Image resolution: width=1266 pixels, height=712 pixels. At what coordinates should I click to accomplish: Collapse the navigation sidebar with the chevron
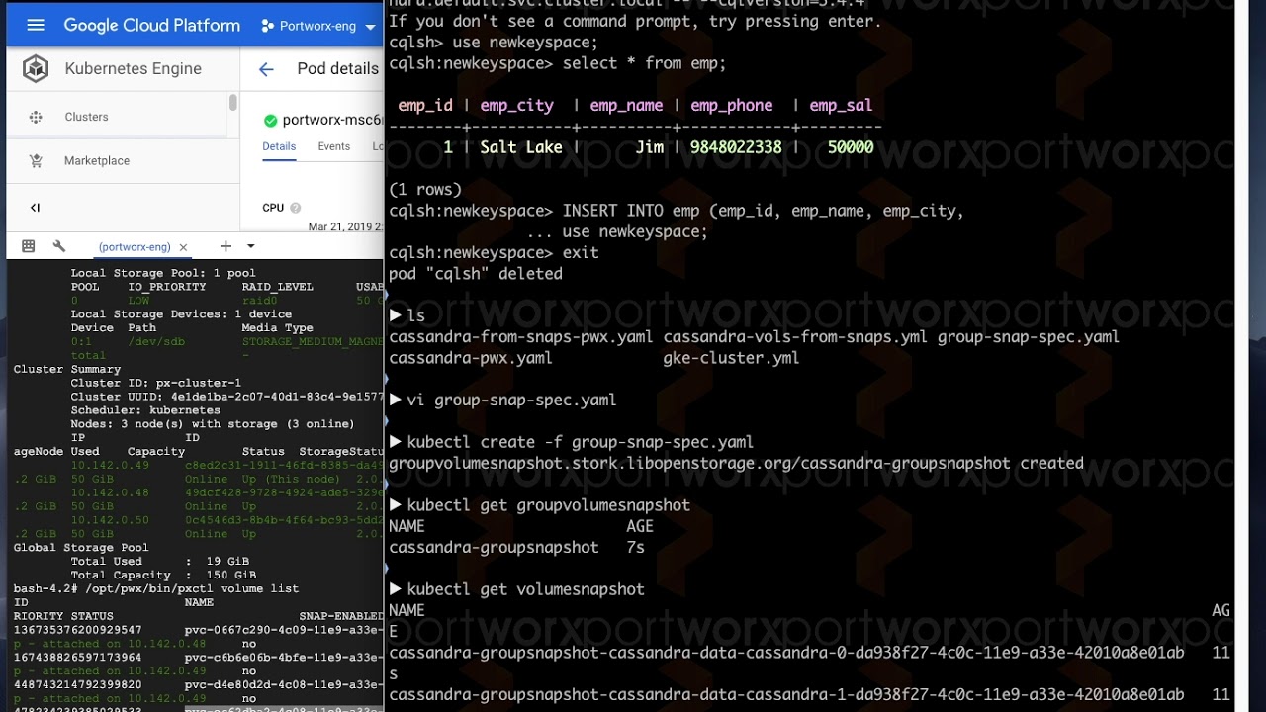(35, 208)
